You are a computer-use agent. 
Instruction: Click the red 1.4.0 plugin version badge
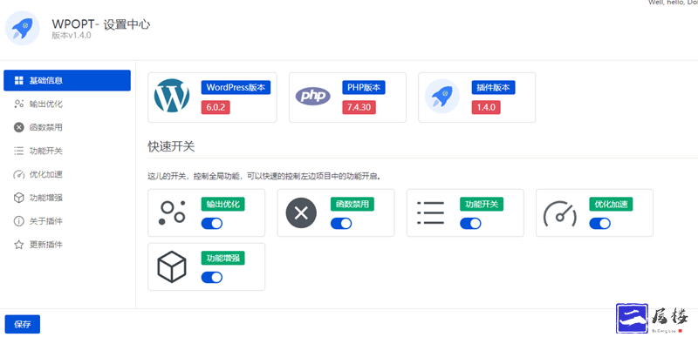(486, 107)
